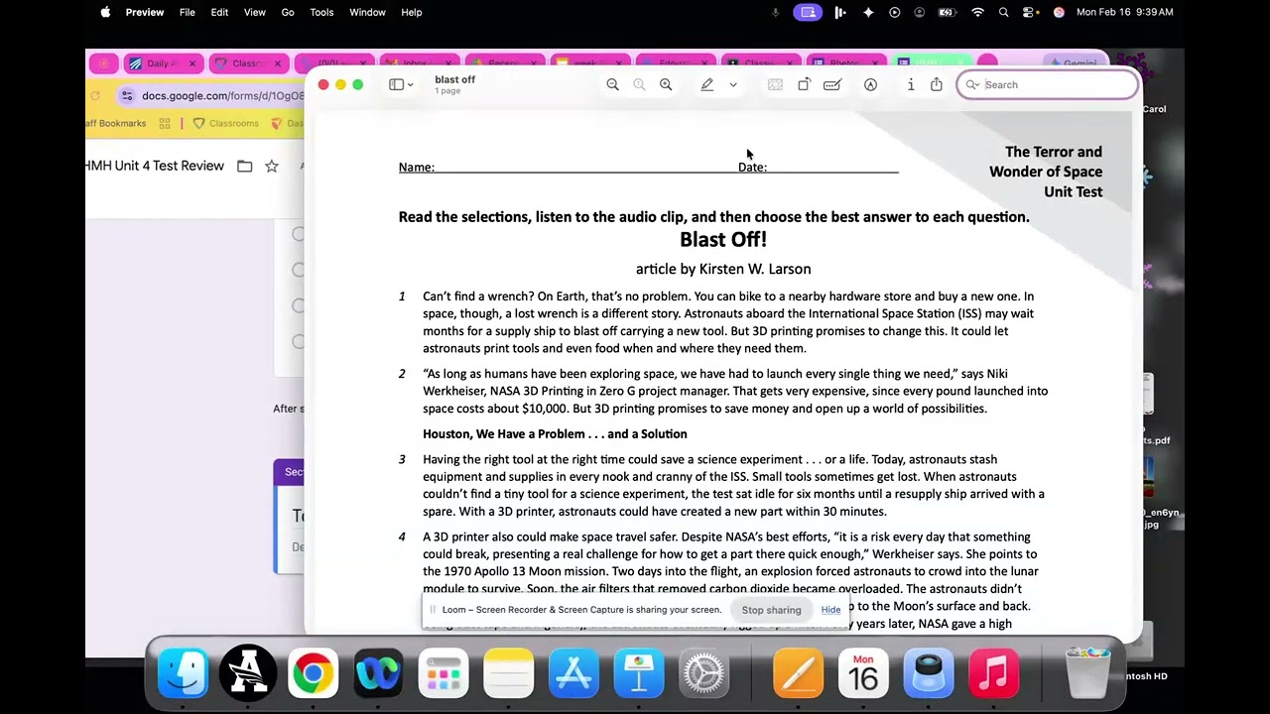Open the Preview app menu
1270x714 pixels.
pos(145,12)
